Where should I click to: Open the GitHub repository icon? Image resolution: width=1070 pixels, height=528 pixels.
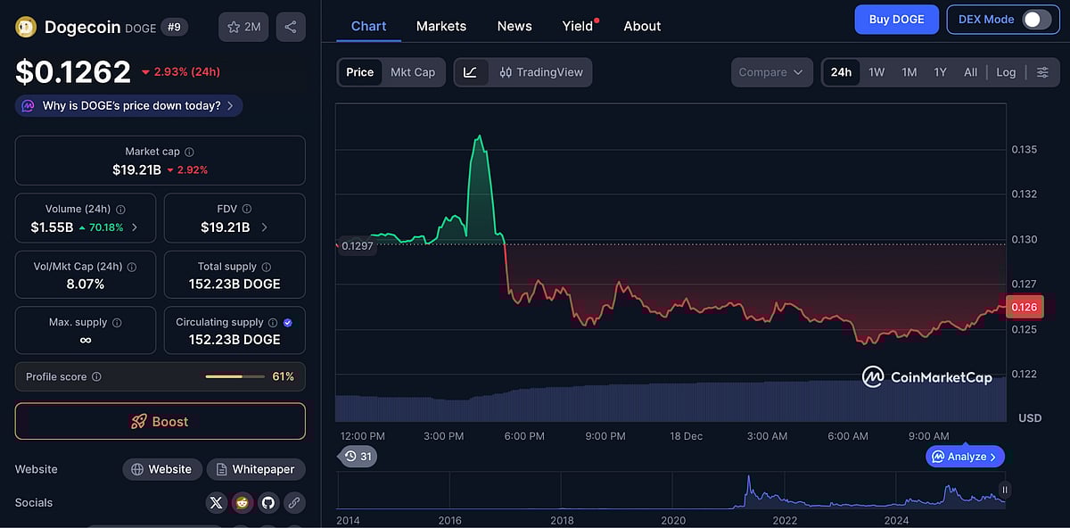pos(267,502)
